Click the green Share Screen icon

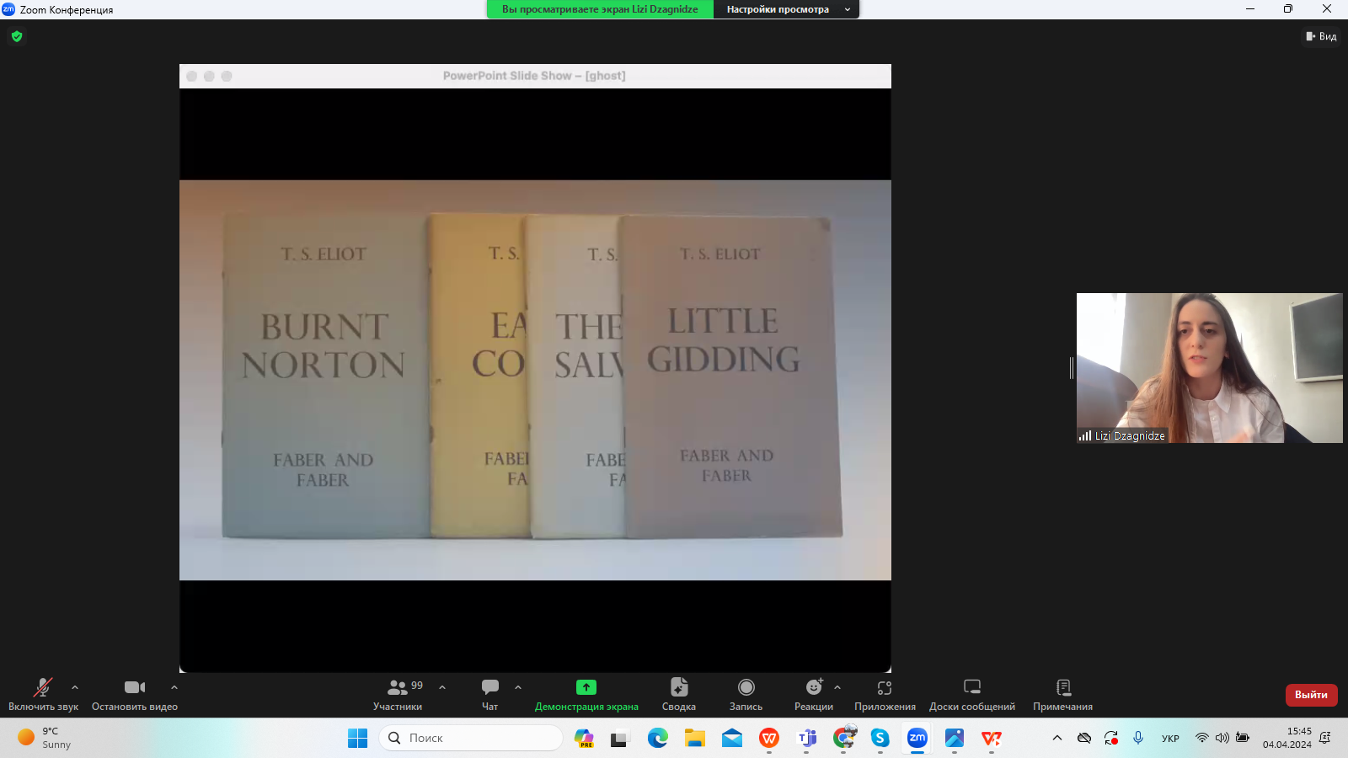(586, 687)
